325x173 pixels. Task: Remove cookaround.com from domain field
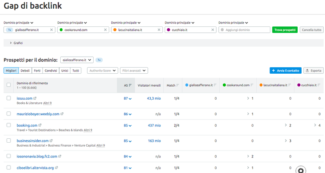click(x=105, y=30)
